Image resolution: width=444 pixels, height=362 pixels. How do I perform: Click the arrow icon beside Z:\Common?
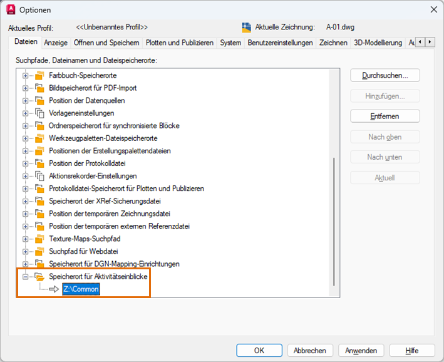[x=54, y=289]
